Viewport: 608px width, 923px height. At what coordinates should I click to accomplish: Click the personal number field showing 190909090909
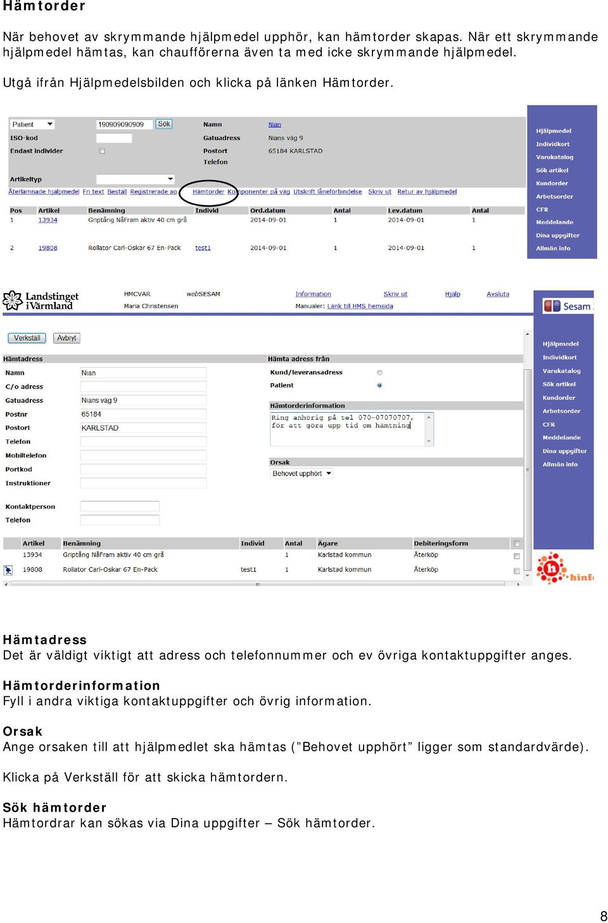(124, 125)
